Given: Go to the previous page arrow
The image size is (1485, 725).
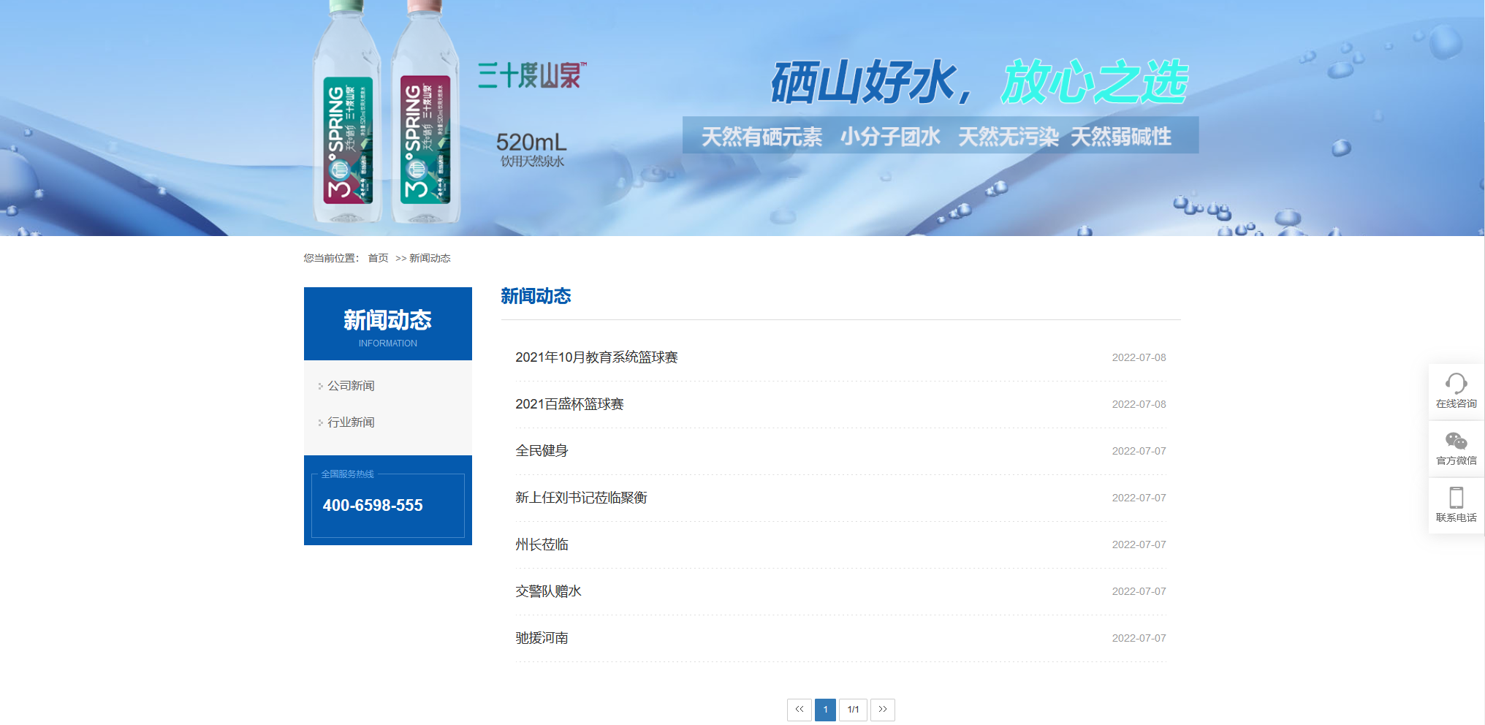Looking at the screenshot, I should 799,709.
